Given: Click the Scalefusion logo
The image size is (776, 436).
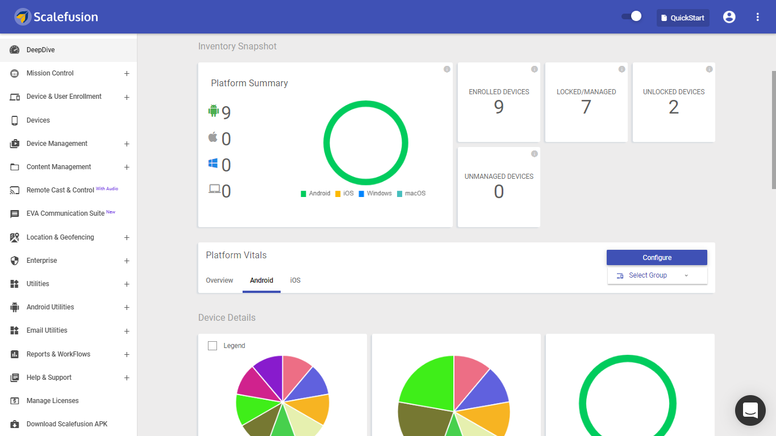Looking at the screenshot, I should point(56,17).
